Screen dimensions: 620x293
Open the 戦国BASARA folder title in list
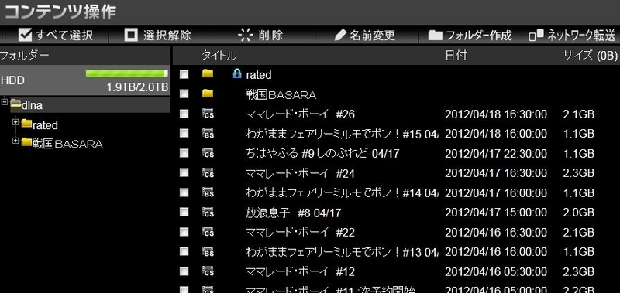point(281,94)
